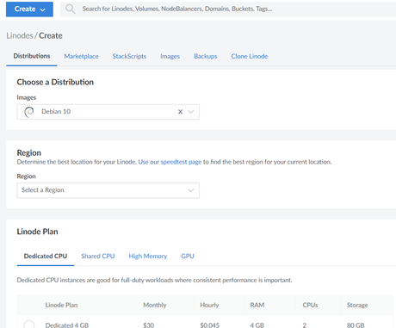
Task: Click the search magnifier icon
Action: click(70, 9)
